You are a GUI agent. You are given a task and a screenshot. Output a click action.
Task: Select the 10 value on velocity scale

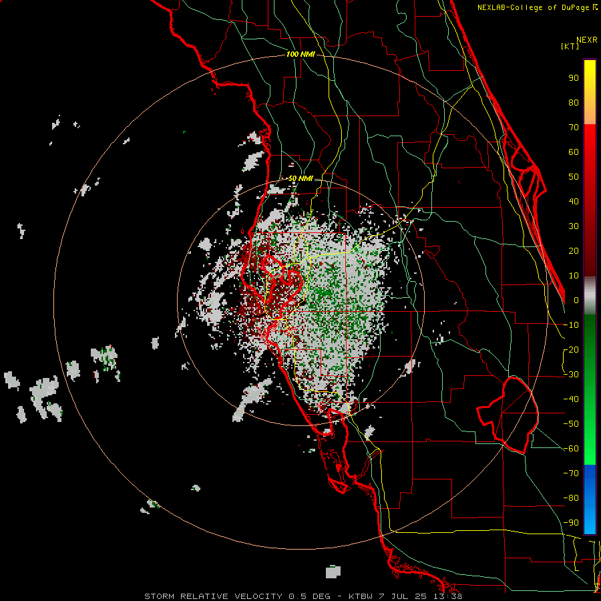574,276
